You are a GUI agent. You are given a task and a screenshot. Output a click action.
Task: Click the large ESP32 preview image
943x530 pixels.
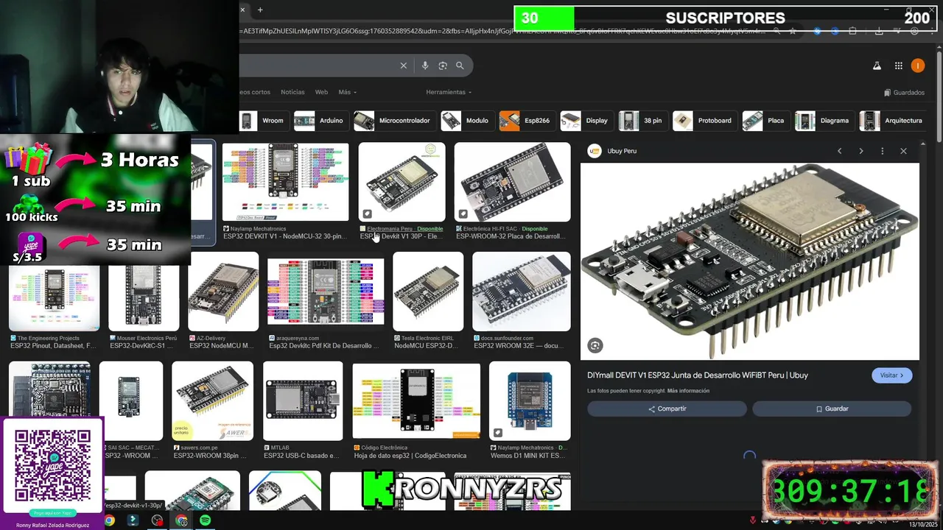point(750,261)
